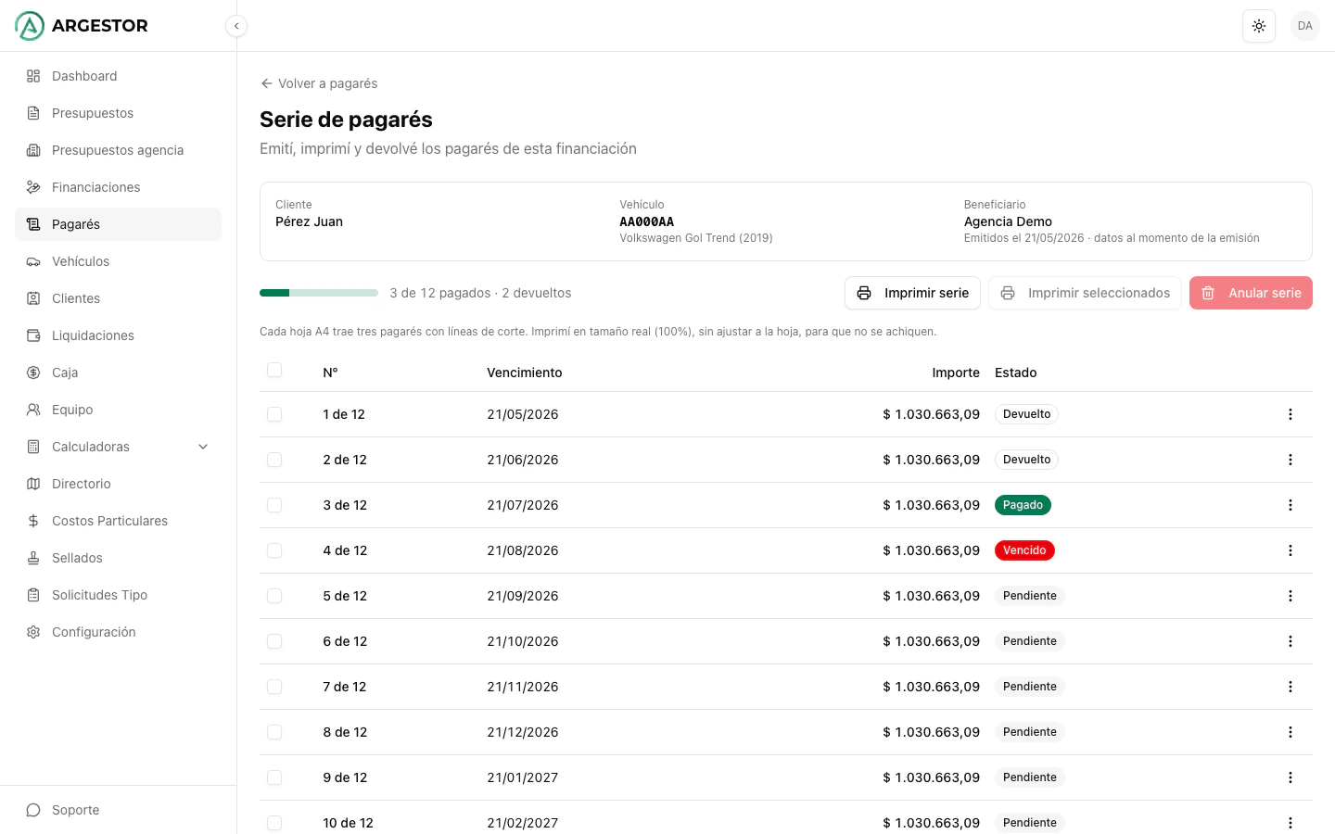The width and height of the screenshot is (1335, 834).
Task: Select the checkbox for pagaré 9 de 12
Action: (x=274, y=777)
